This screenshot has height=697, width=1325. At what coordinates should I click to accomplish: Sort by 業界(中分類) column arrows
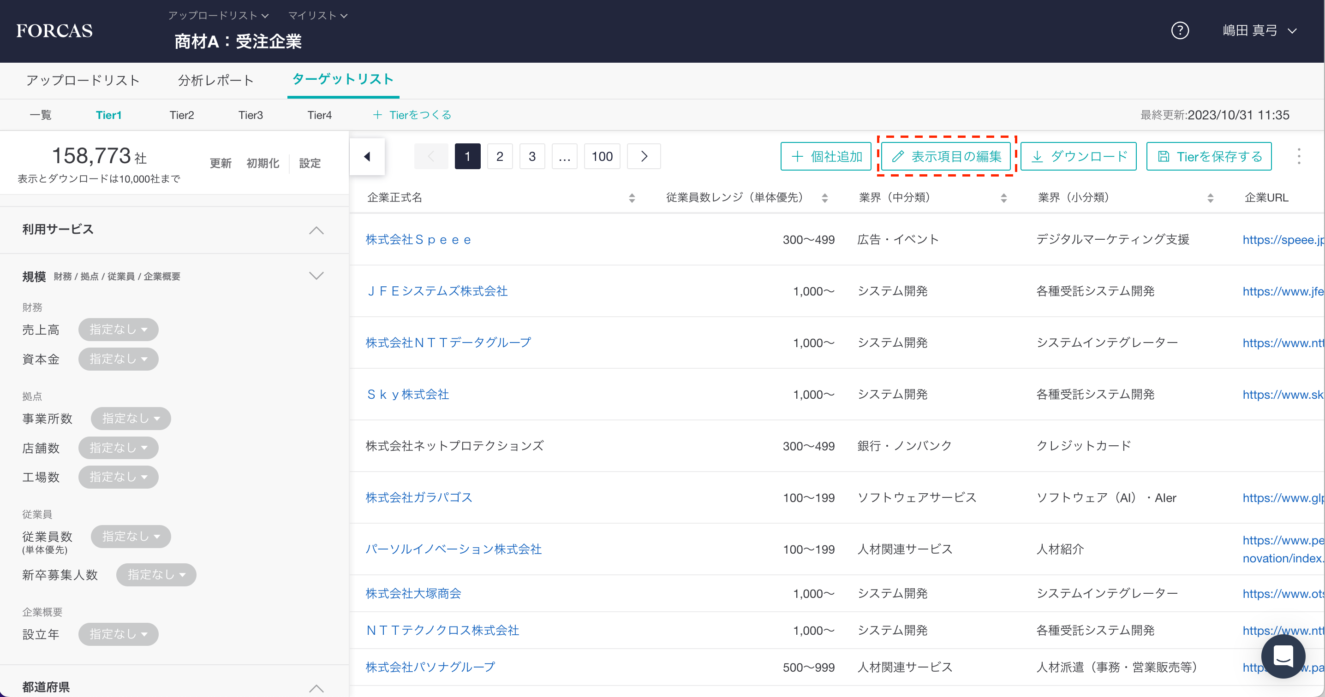(x=1003, y=198)
